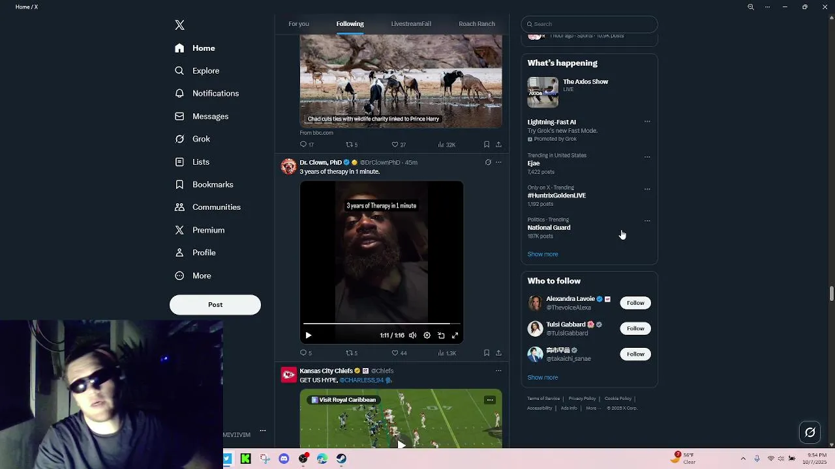Viewport: 835px width, 469px height.
Task: Open floating Grok button at bottom right
Action: 810,432
